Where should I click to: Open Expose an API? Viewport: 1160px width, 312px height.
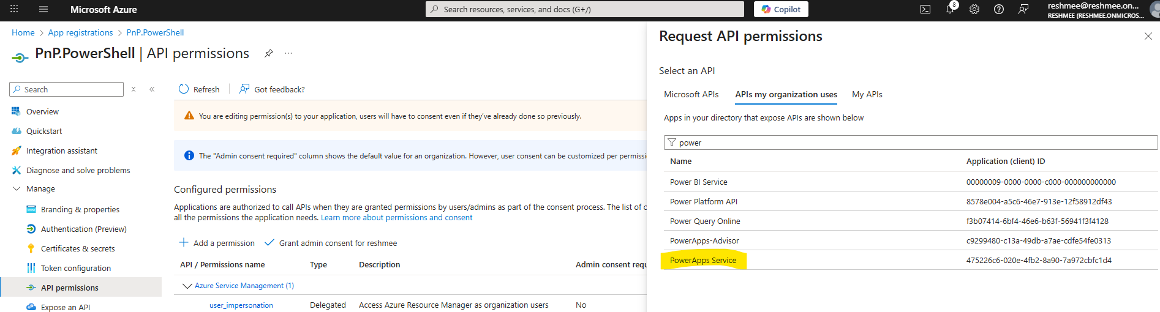65,307
